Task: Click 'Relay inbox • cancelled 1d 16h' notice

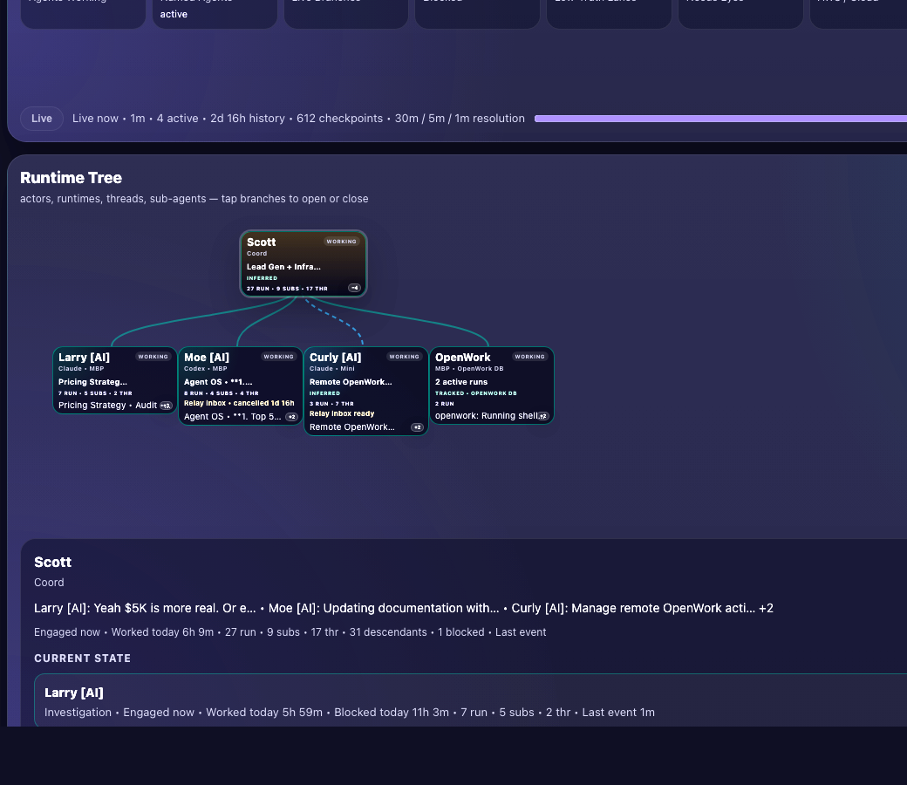Action: point(239,403)
